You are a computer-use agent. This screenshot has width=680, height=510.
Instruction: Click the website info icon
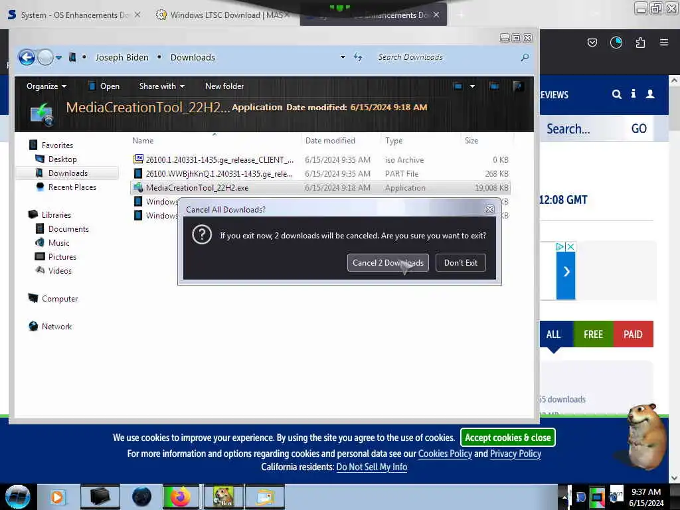pos(634,94)
